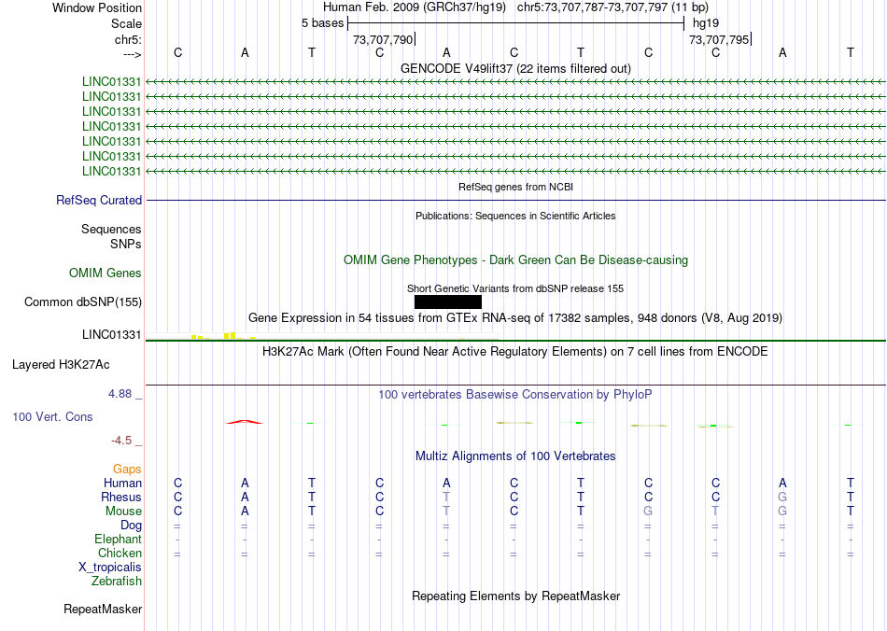Click the GTEx RNA-seq gene expression title
Screen dimensions: 887x631
pyautogui.click(x=515, y=317)
